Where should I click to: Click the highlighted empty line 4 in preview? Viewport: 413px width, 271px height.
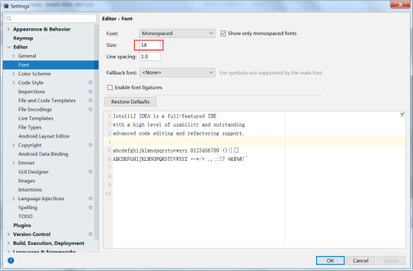pos(254,141)
